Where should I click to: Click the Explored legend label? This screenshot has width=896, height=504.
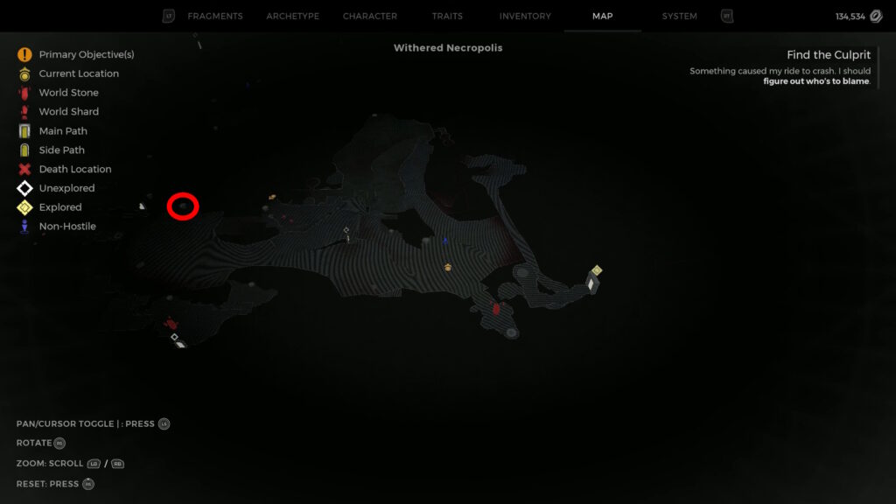tap(60, 207)
